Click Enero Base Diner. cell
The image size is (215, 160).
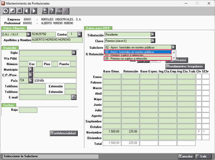pyautogui.click(x=112, y=76)
